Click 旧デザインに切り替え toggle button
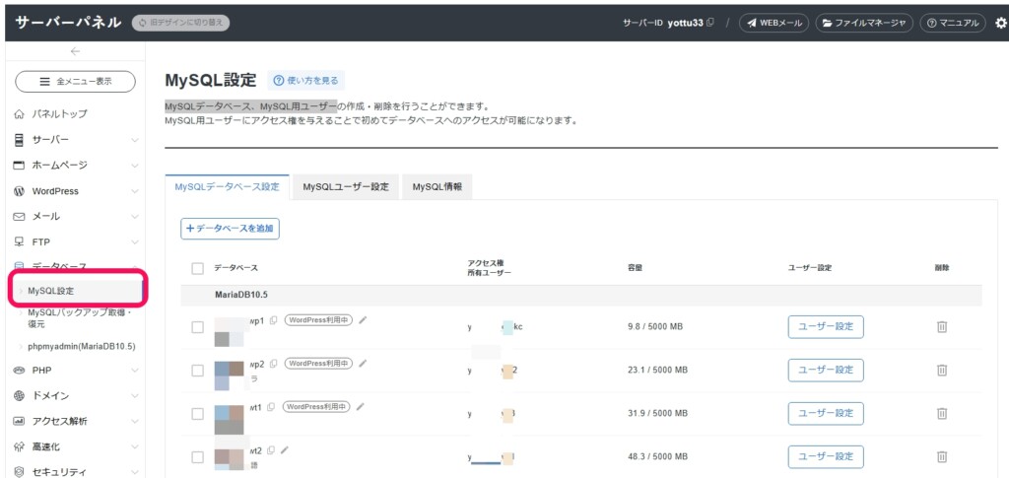 point(181,23)
